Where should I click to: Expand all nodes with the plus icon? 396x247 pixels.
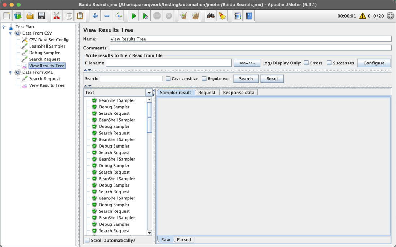tap(95, 16)
